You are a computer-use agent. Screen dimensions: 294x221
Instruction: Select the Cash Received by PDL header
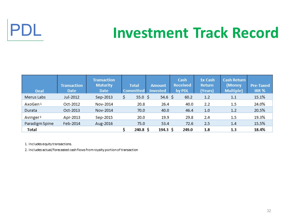(182, 85)
